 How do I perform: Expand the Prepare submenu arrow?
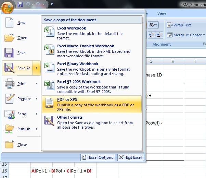coord(37,99)
